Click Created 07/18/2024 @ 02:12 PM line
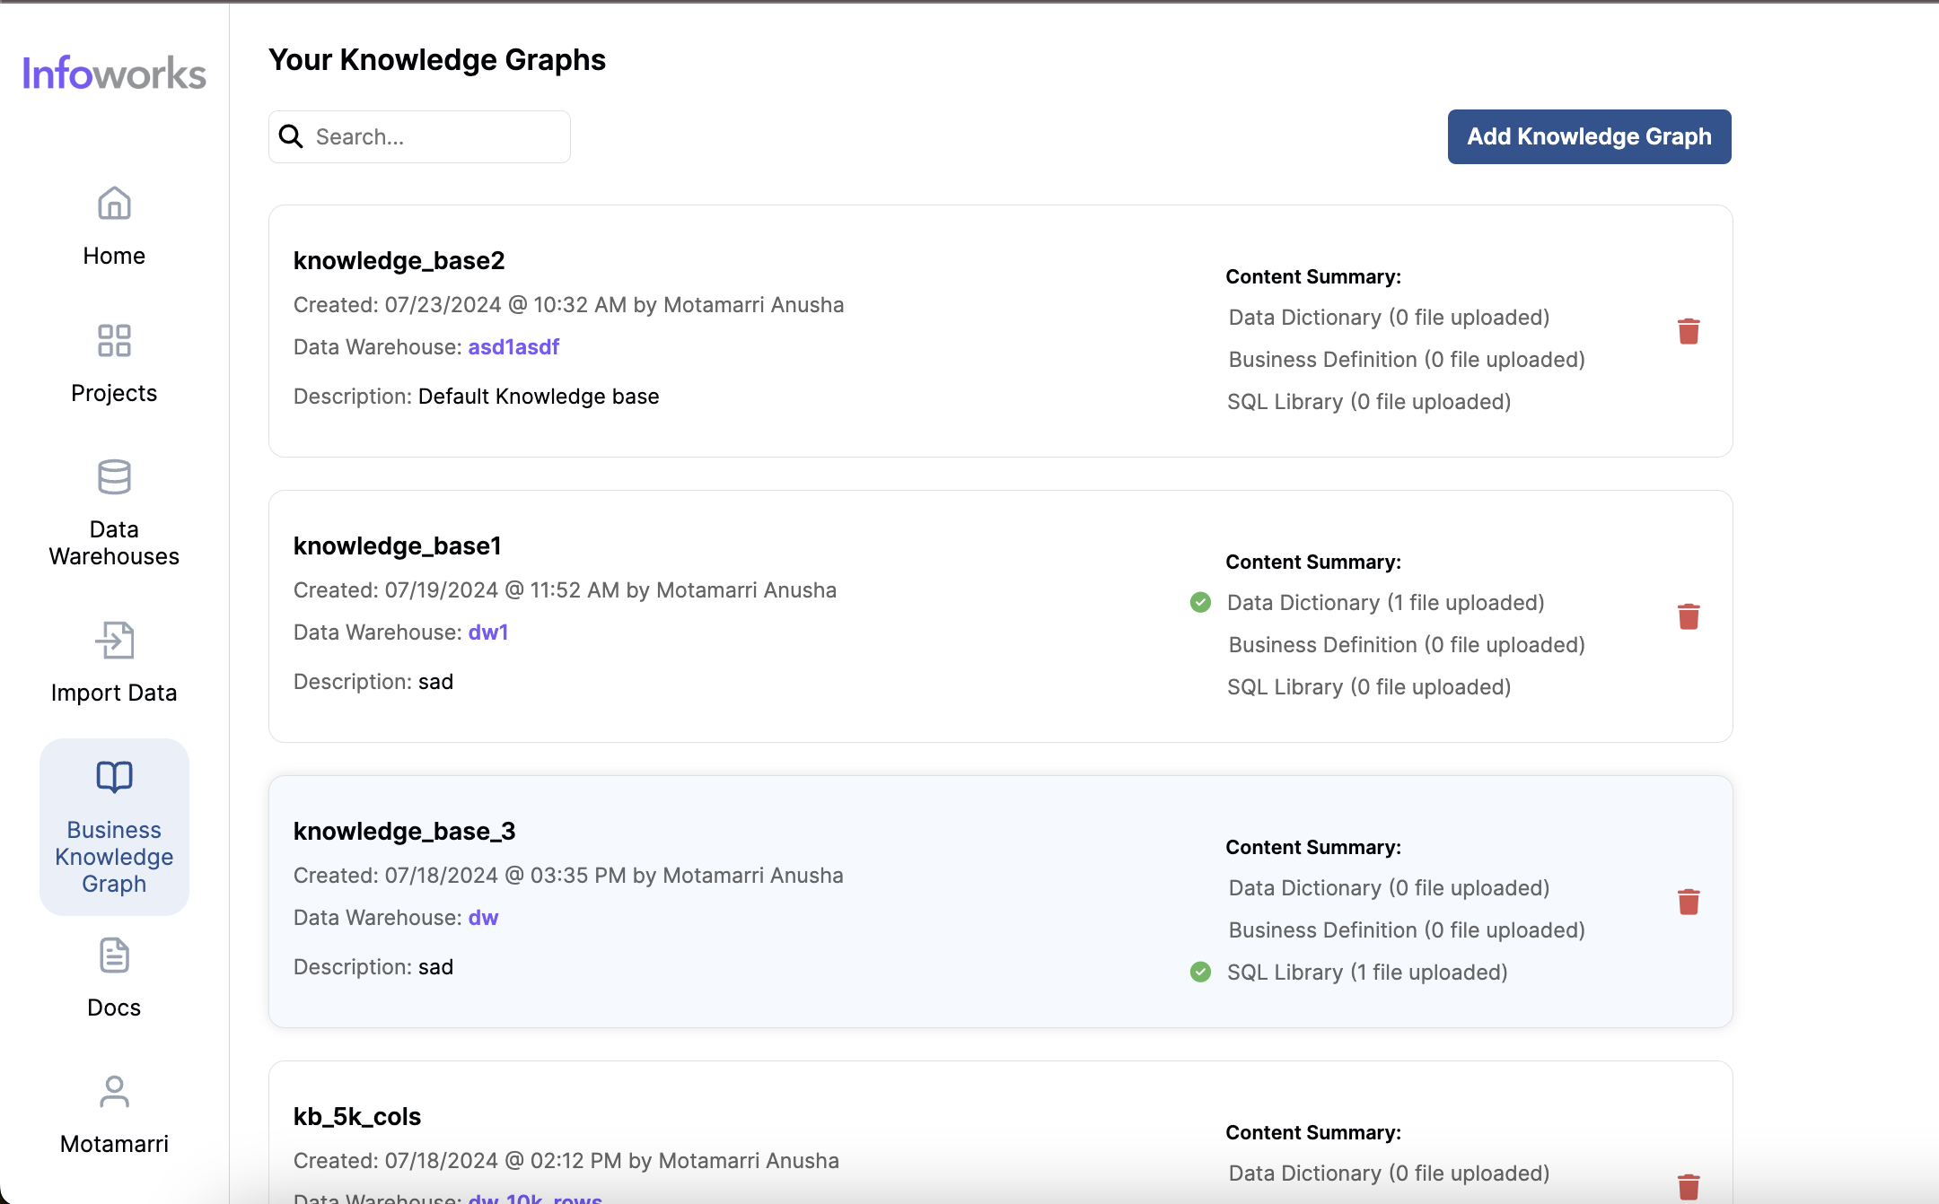This screenshot has width=1939, height=1204. pyautogui.click(x=566, y=1161)
